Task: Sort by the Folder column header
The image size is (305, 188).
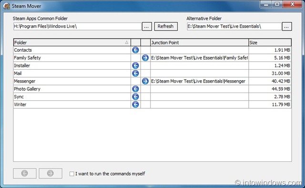Action: click(72, 42)
